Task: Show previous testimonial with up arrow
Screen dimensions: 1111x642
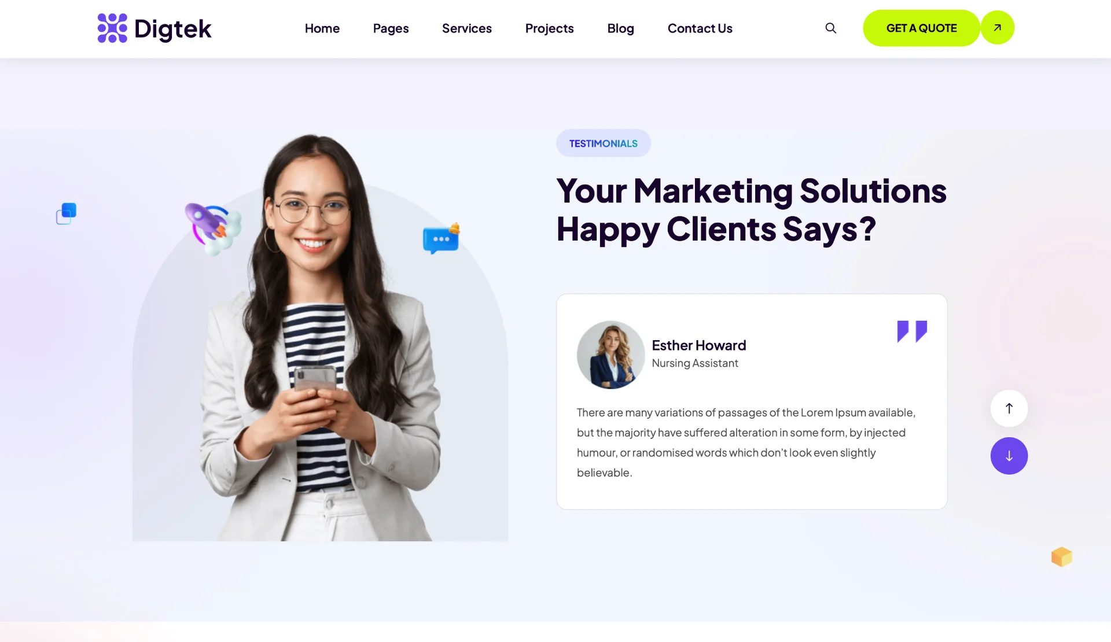Action: [x=1009, y=408]
